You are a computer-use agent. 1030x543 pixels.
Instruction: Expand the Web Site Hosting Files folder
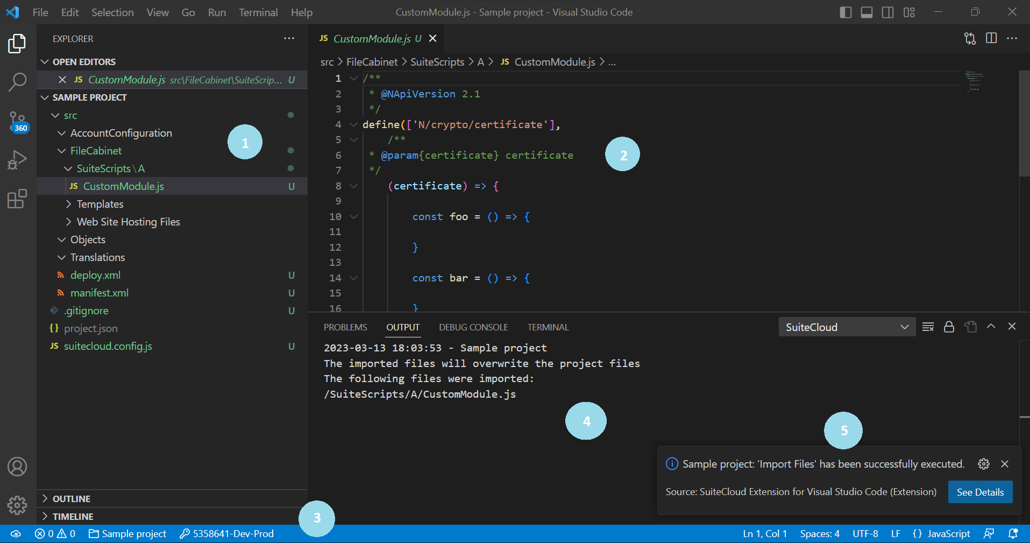68,222
